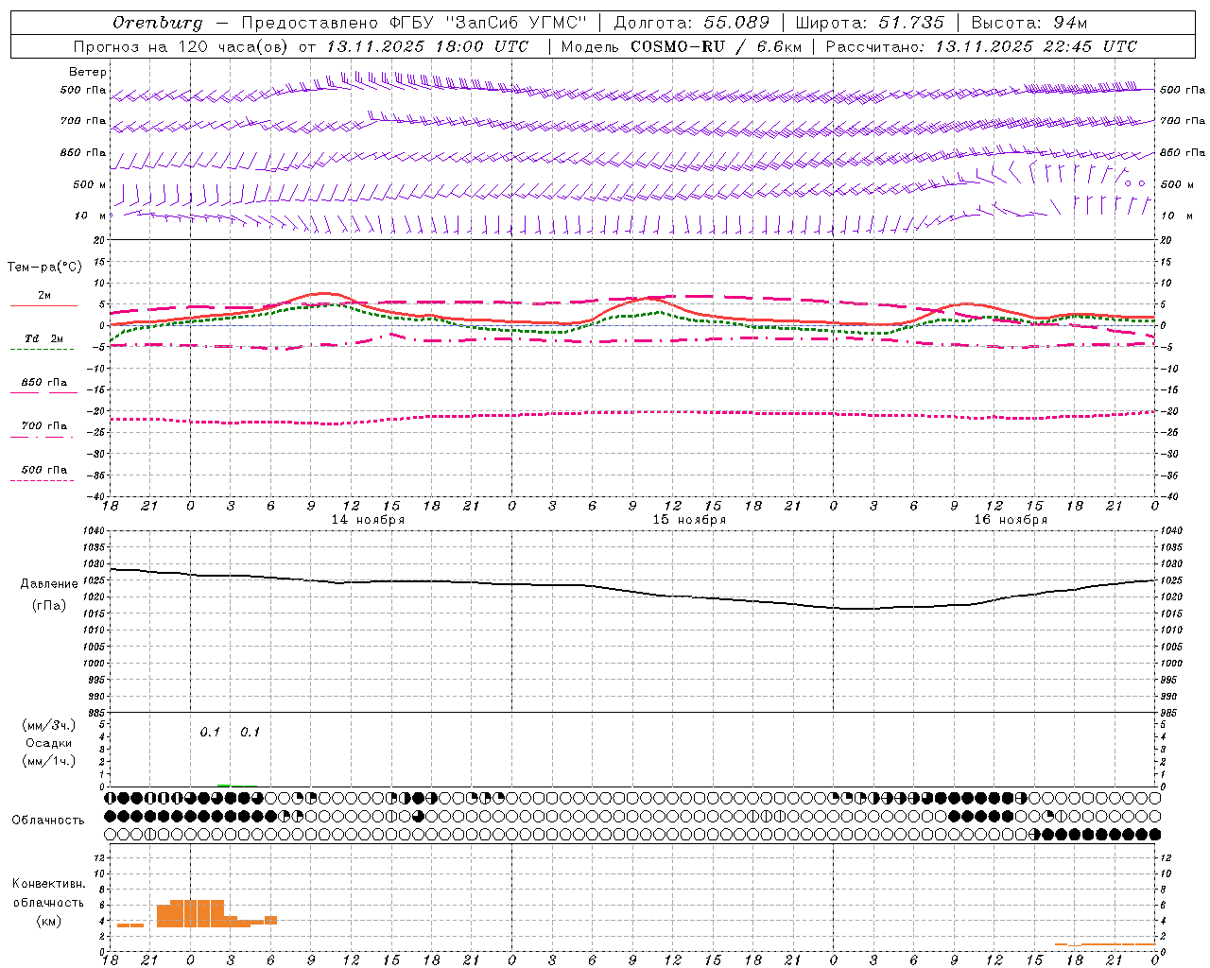Click the 'Долгота: 55.089' value
The image size is (1210, 968).
click(692, 23)
